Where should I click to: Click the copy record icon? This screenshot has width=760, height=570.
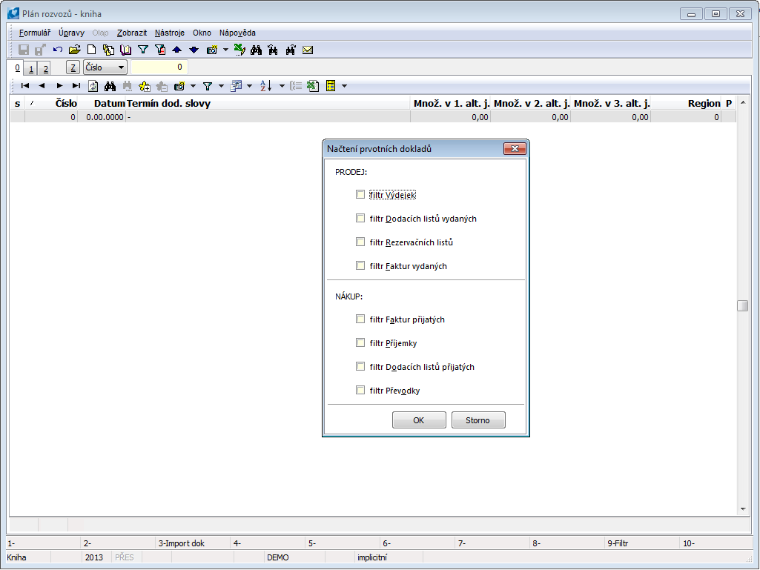108,50
